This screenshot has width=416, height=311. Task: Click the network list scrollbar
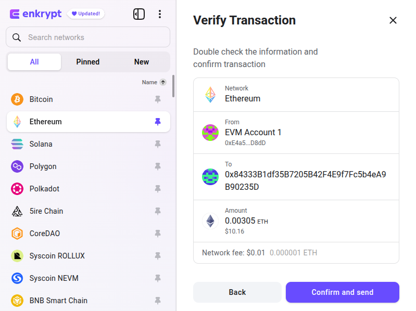[173, 86]
